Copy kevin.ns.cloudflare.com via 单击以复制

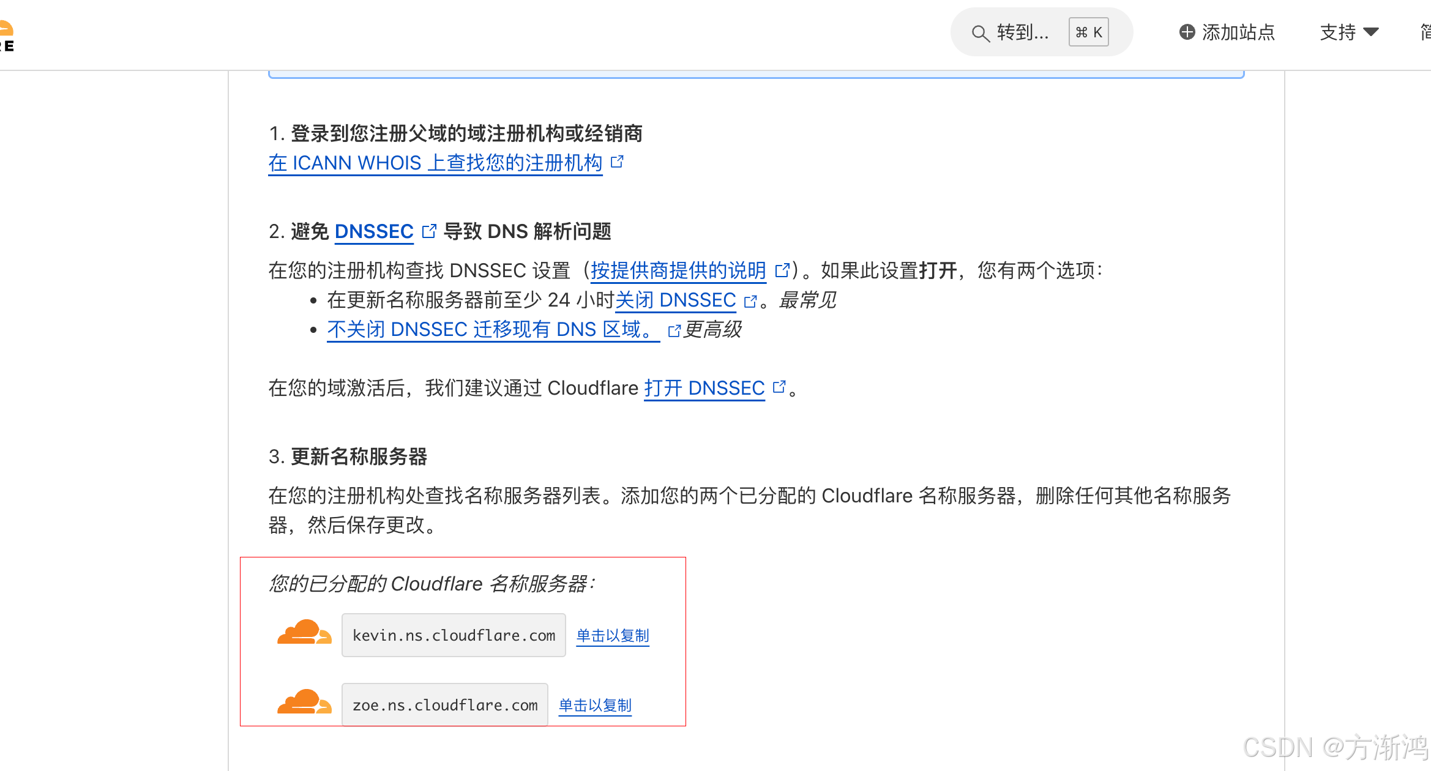tap(612, 636)
